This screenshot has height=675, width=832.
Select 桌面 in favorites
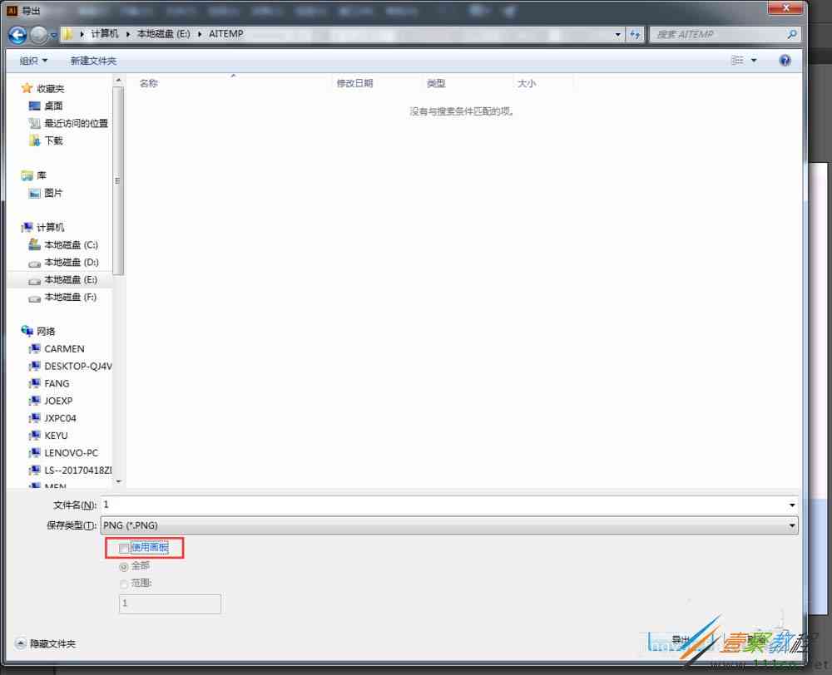(46, 106)
